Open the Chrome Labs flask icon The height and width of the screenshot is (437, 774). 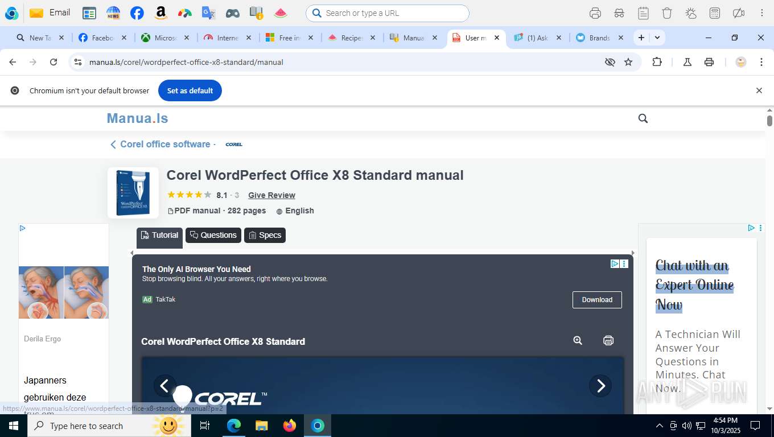point(687,62)
